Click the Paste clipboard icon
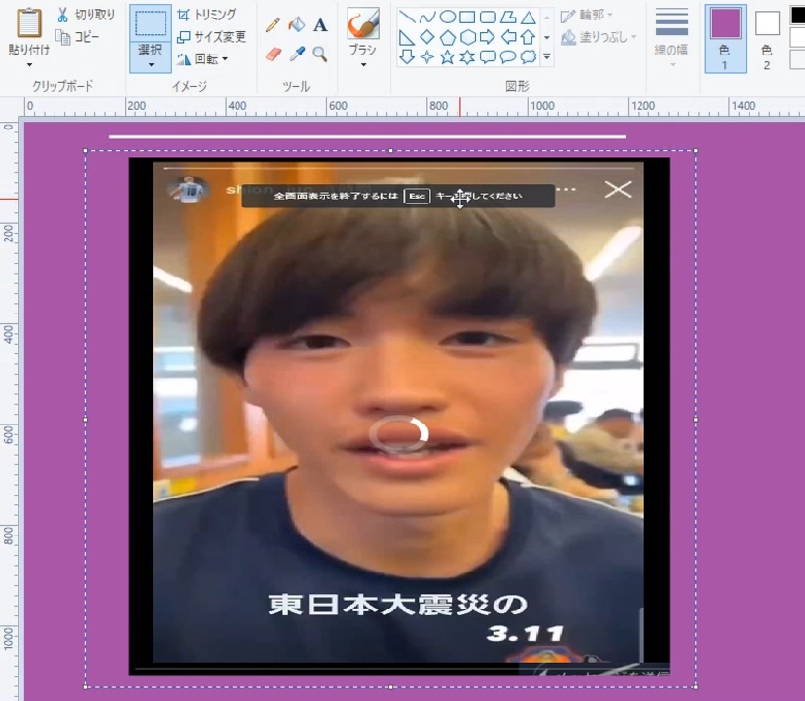This screenshot has height=701, width=805. point(29,23)
